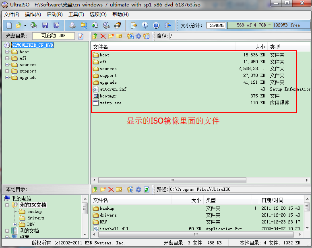The image size is (312, 248).
Task: Click gear properties icon in disc pane toolbar
Action: point(138,36)
